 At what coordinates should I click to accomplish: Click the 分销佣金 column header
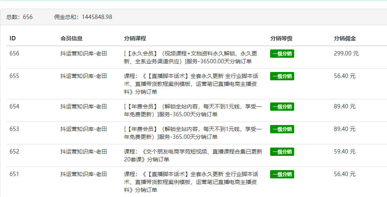click(x=345, y=38)
